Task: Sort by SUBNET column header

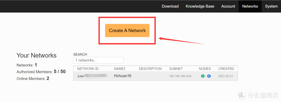Action: click(176, 69)
